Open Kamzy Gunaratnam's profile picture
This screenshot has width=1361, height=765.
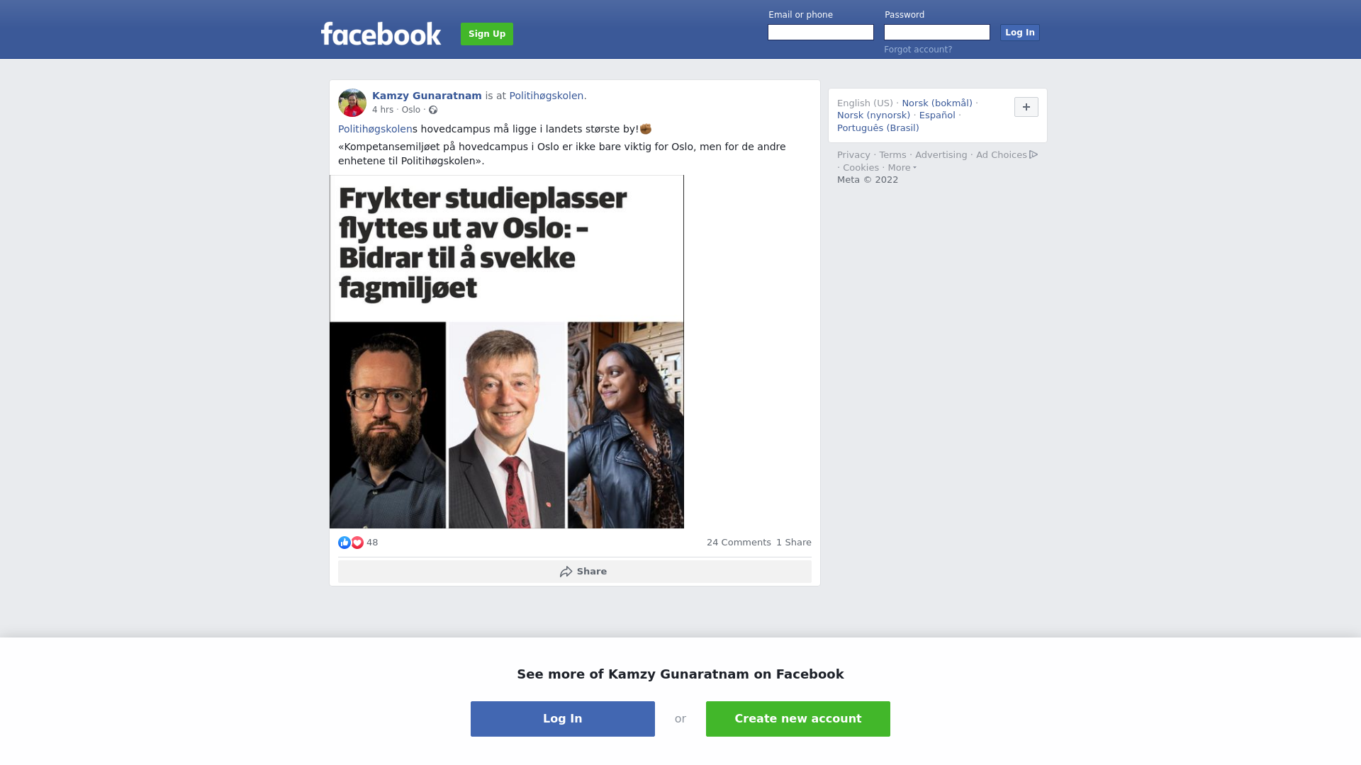tap(352, 103)
